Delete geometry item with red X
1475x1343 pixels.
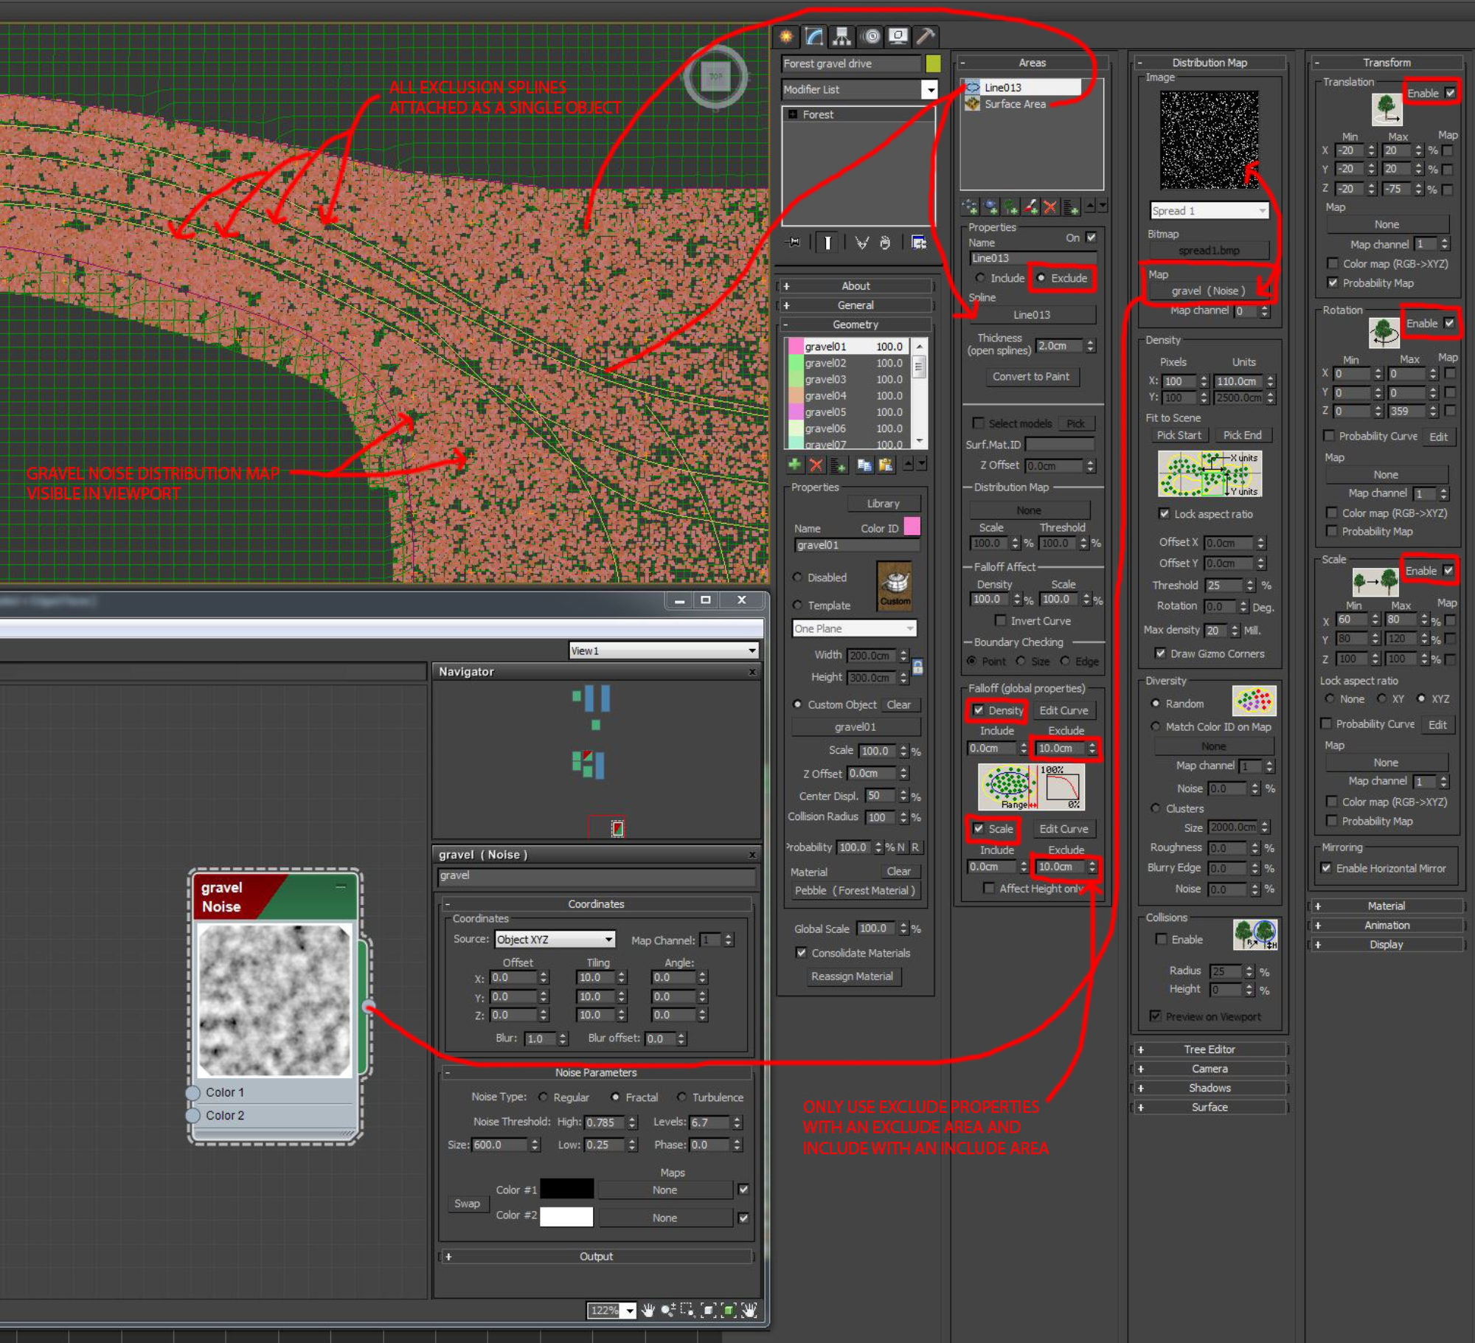click(816, 465)
